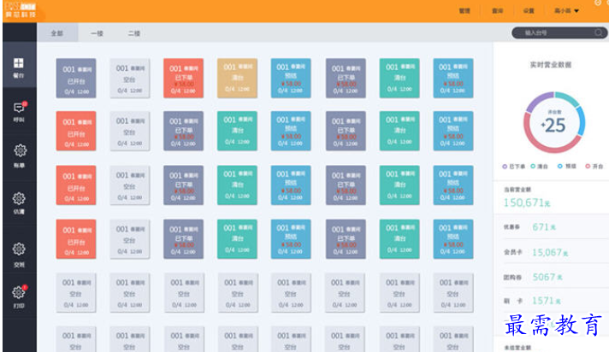
Task: Click the teal 清台 legend marker
Action: 533,166
